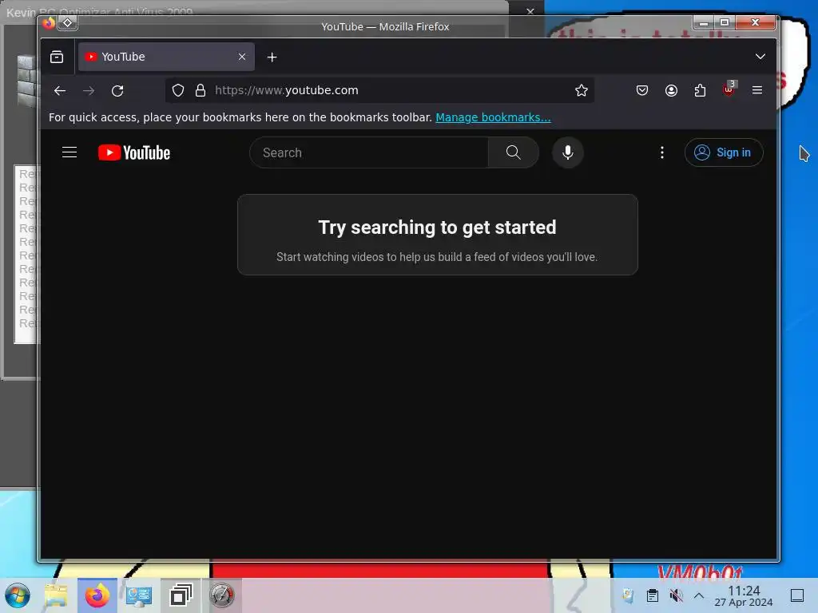
Task: Click the gauge taskbar icon
Action: pyautogui.click(x=222, y=595)
